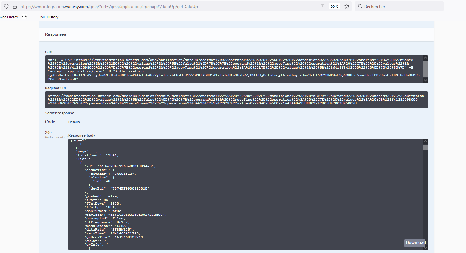Open the ML History bookmark
The image size is (466, 253).
(x=49, y=17)
